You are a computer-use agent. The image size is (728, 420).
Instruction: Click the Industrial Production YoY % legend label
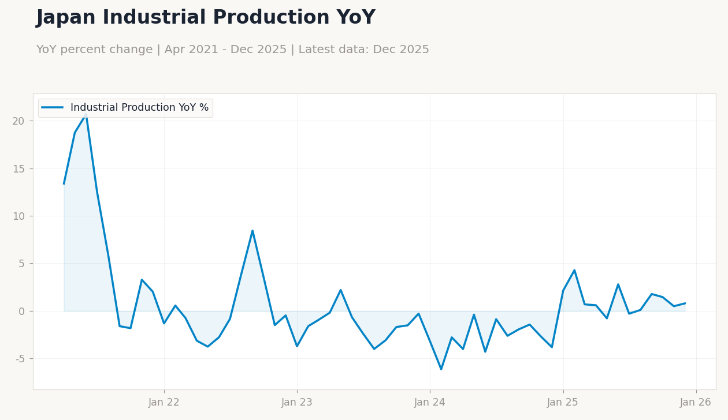click(x=139, y=108)
